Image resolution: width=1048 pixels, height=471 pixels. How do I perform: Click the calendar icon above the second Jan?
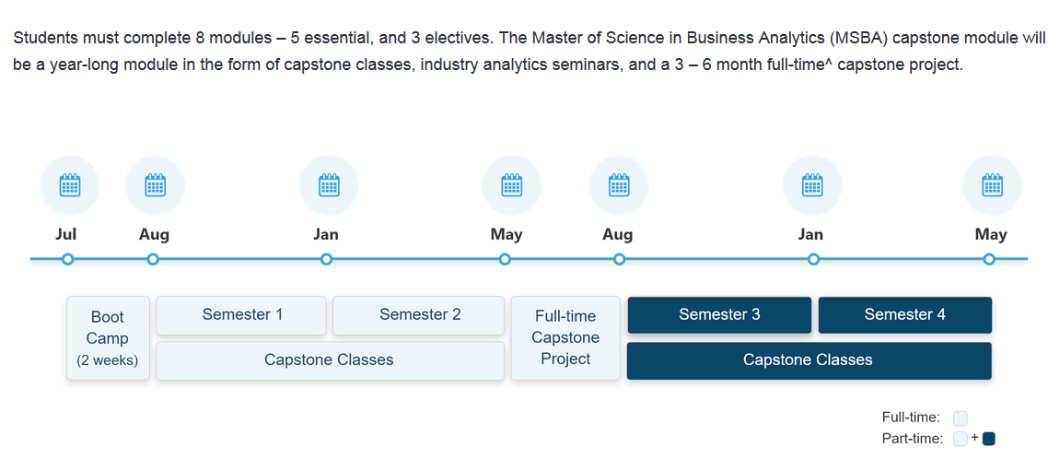[x=811, y=185]
